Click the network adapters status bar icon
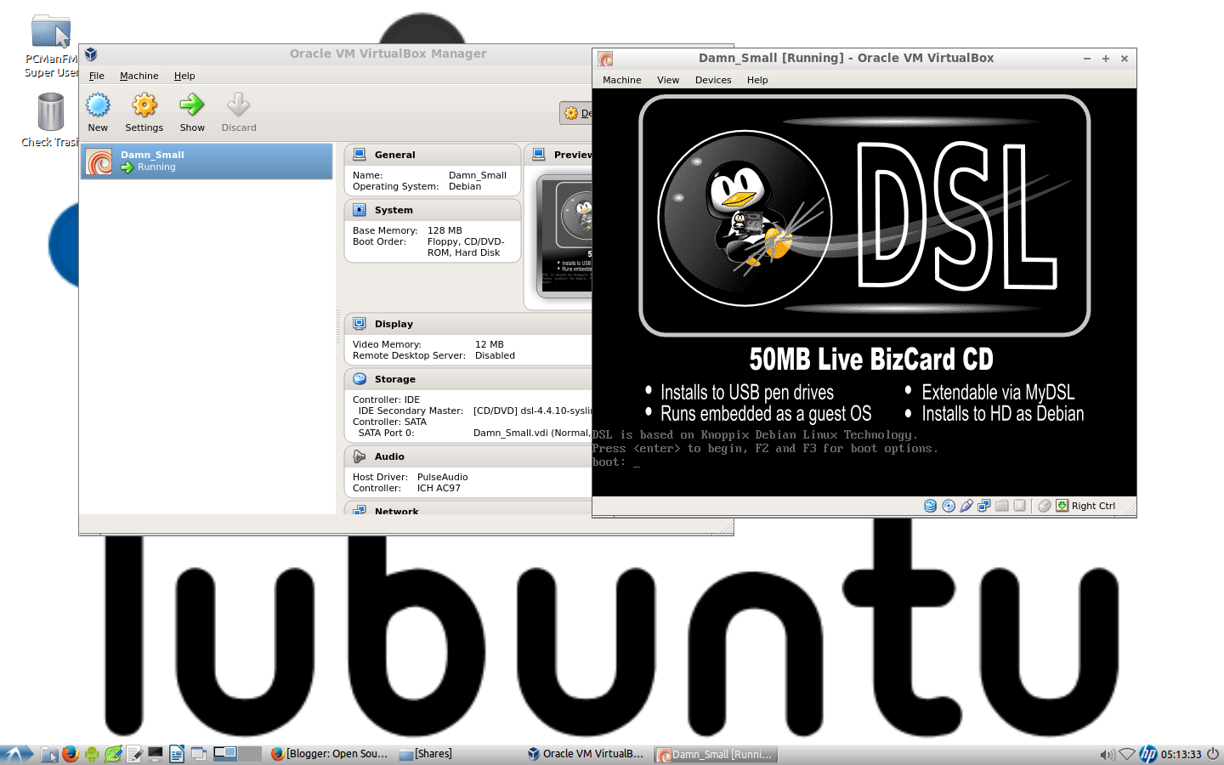Screen dimensions: 1224x765 coord(984,506)
